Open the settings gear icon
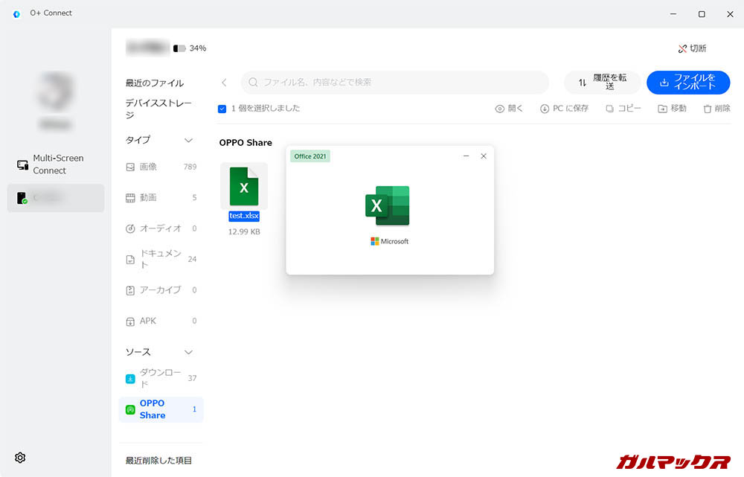This screenshot has height=477, width=744. tap(20, 458)
